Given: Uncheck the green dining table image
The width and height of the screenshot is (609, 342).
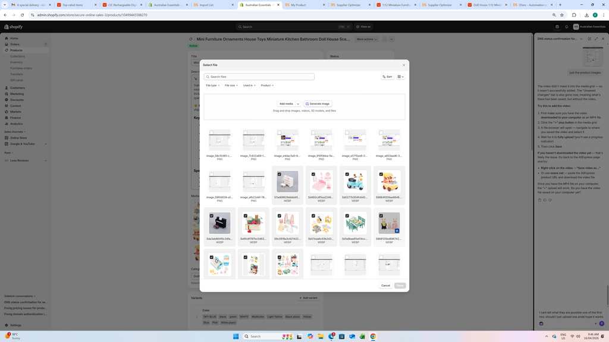Looking at the screenshot, I should [347, 216].
